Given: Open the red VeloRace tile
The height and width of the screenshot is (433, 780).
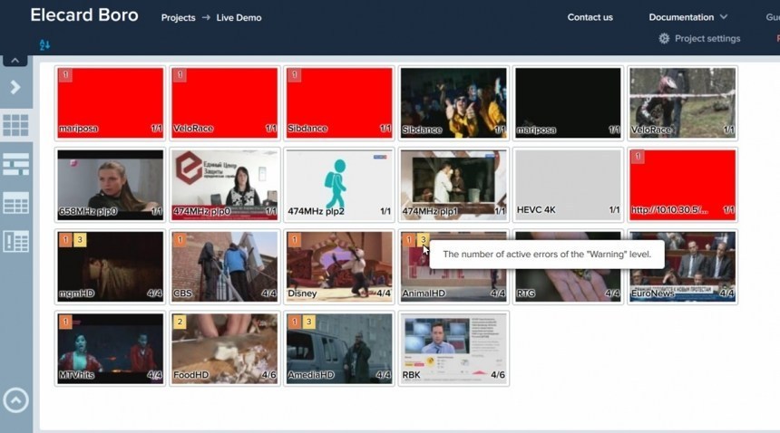Looking at the screenshot, I should point(225,102).
